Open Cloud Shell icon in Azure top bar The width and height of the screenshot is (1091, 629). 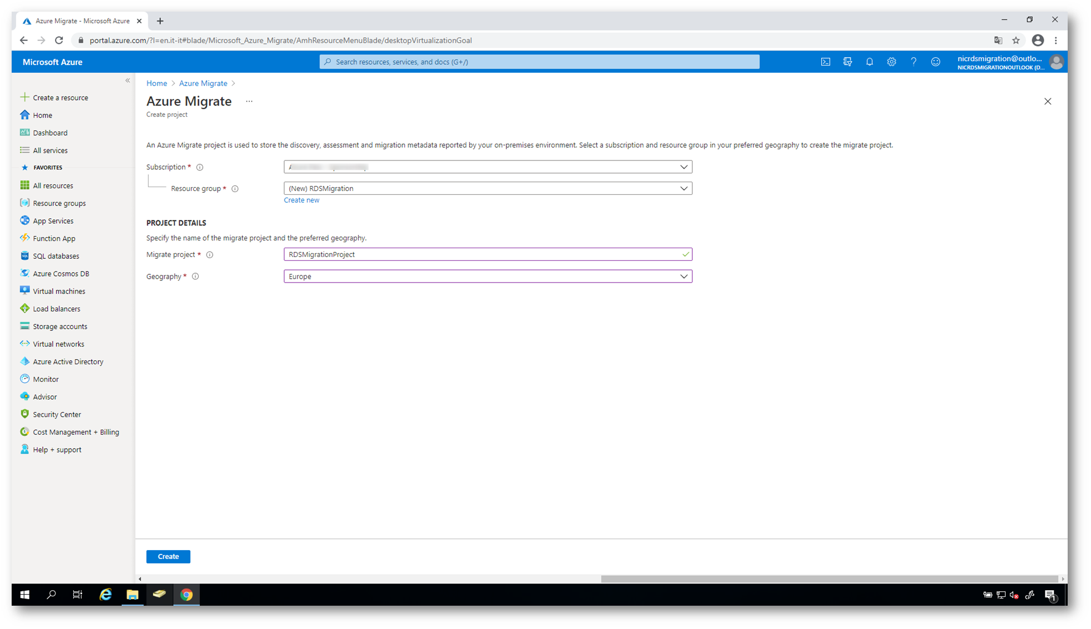tap(825, 62)
